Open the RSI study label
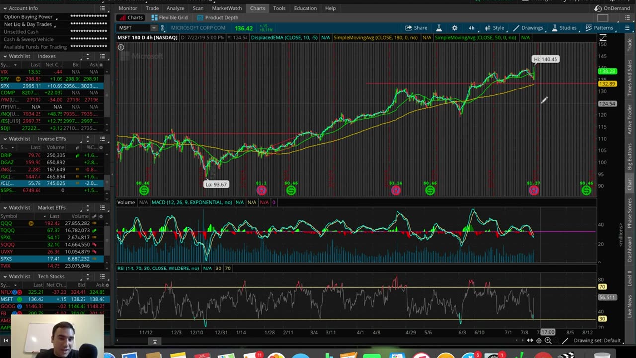The image size is (636, 358). [x=158, y=268]
